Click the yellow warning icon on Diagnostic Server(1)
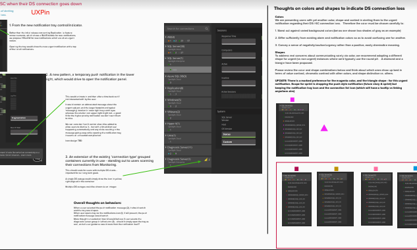This screenshot has height=250, width=417. [206, 159]
